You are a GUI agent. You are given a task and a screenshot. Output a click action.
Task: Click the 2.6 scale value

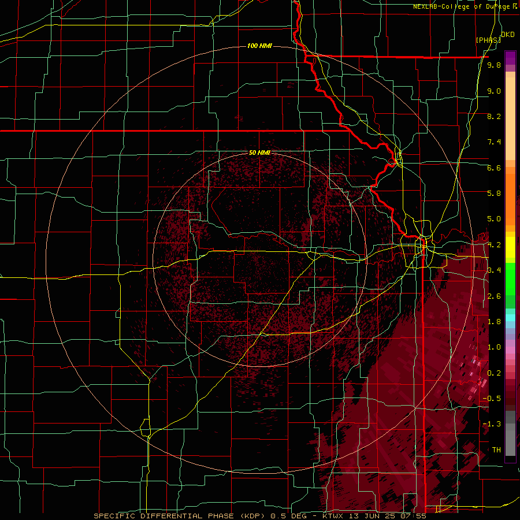(x=494, y=296)
